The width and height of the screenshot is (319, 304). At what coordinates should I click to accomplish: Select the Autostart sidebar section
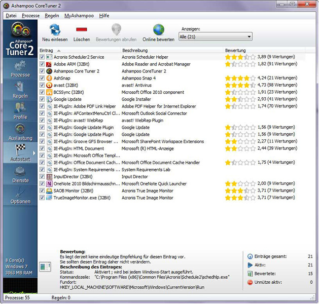[20, 153]
